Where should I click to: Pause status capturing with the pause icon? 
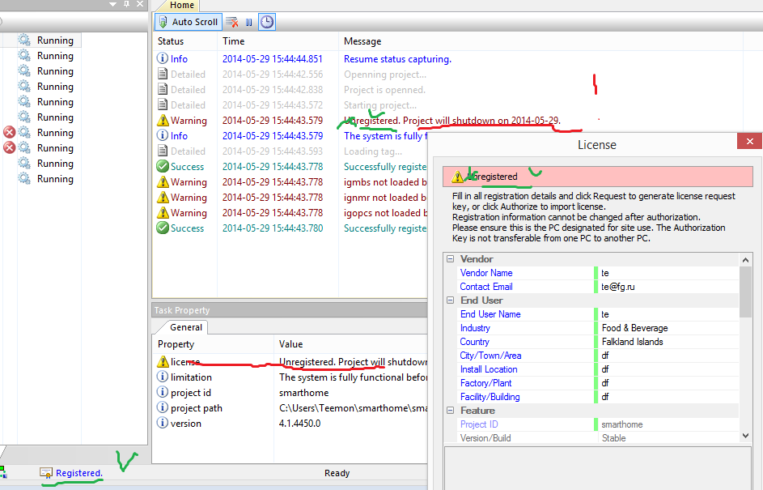coord(249,23)
